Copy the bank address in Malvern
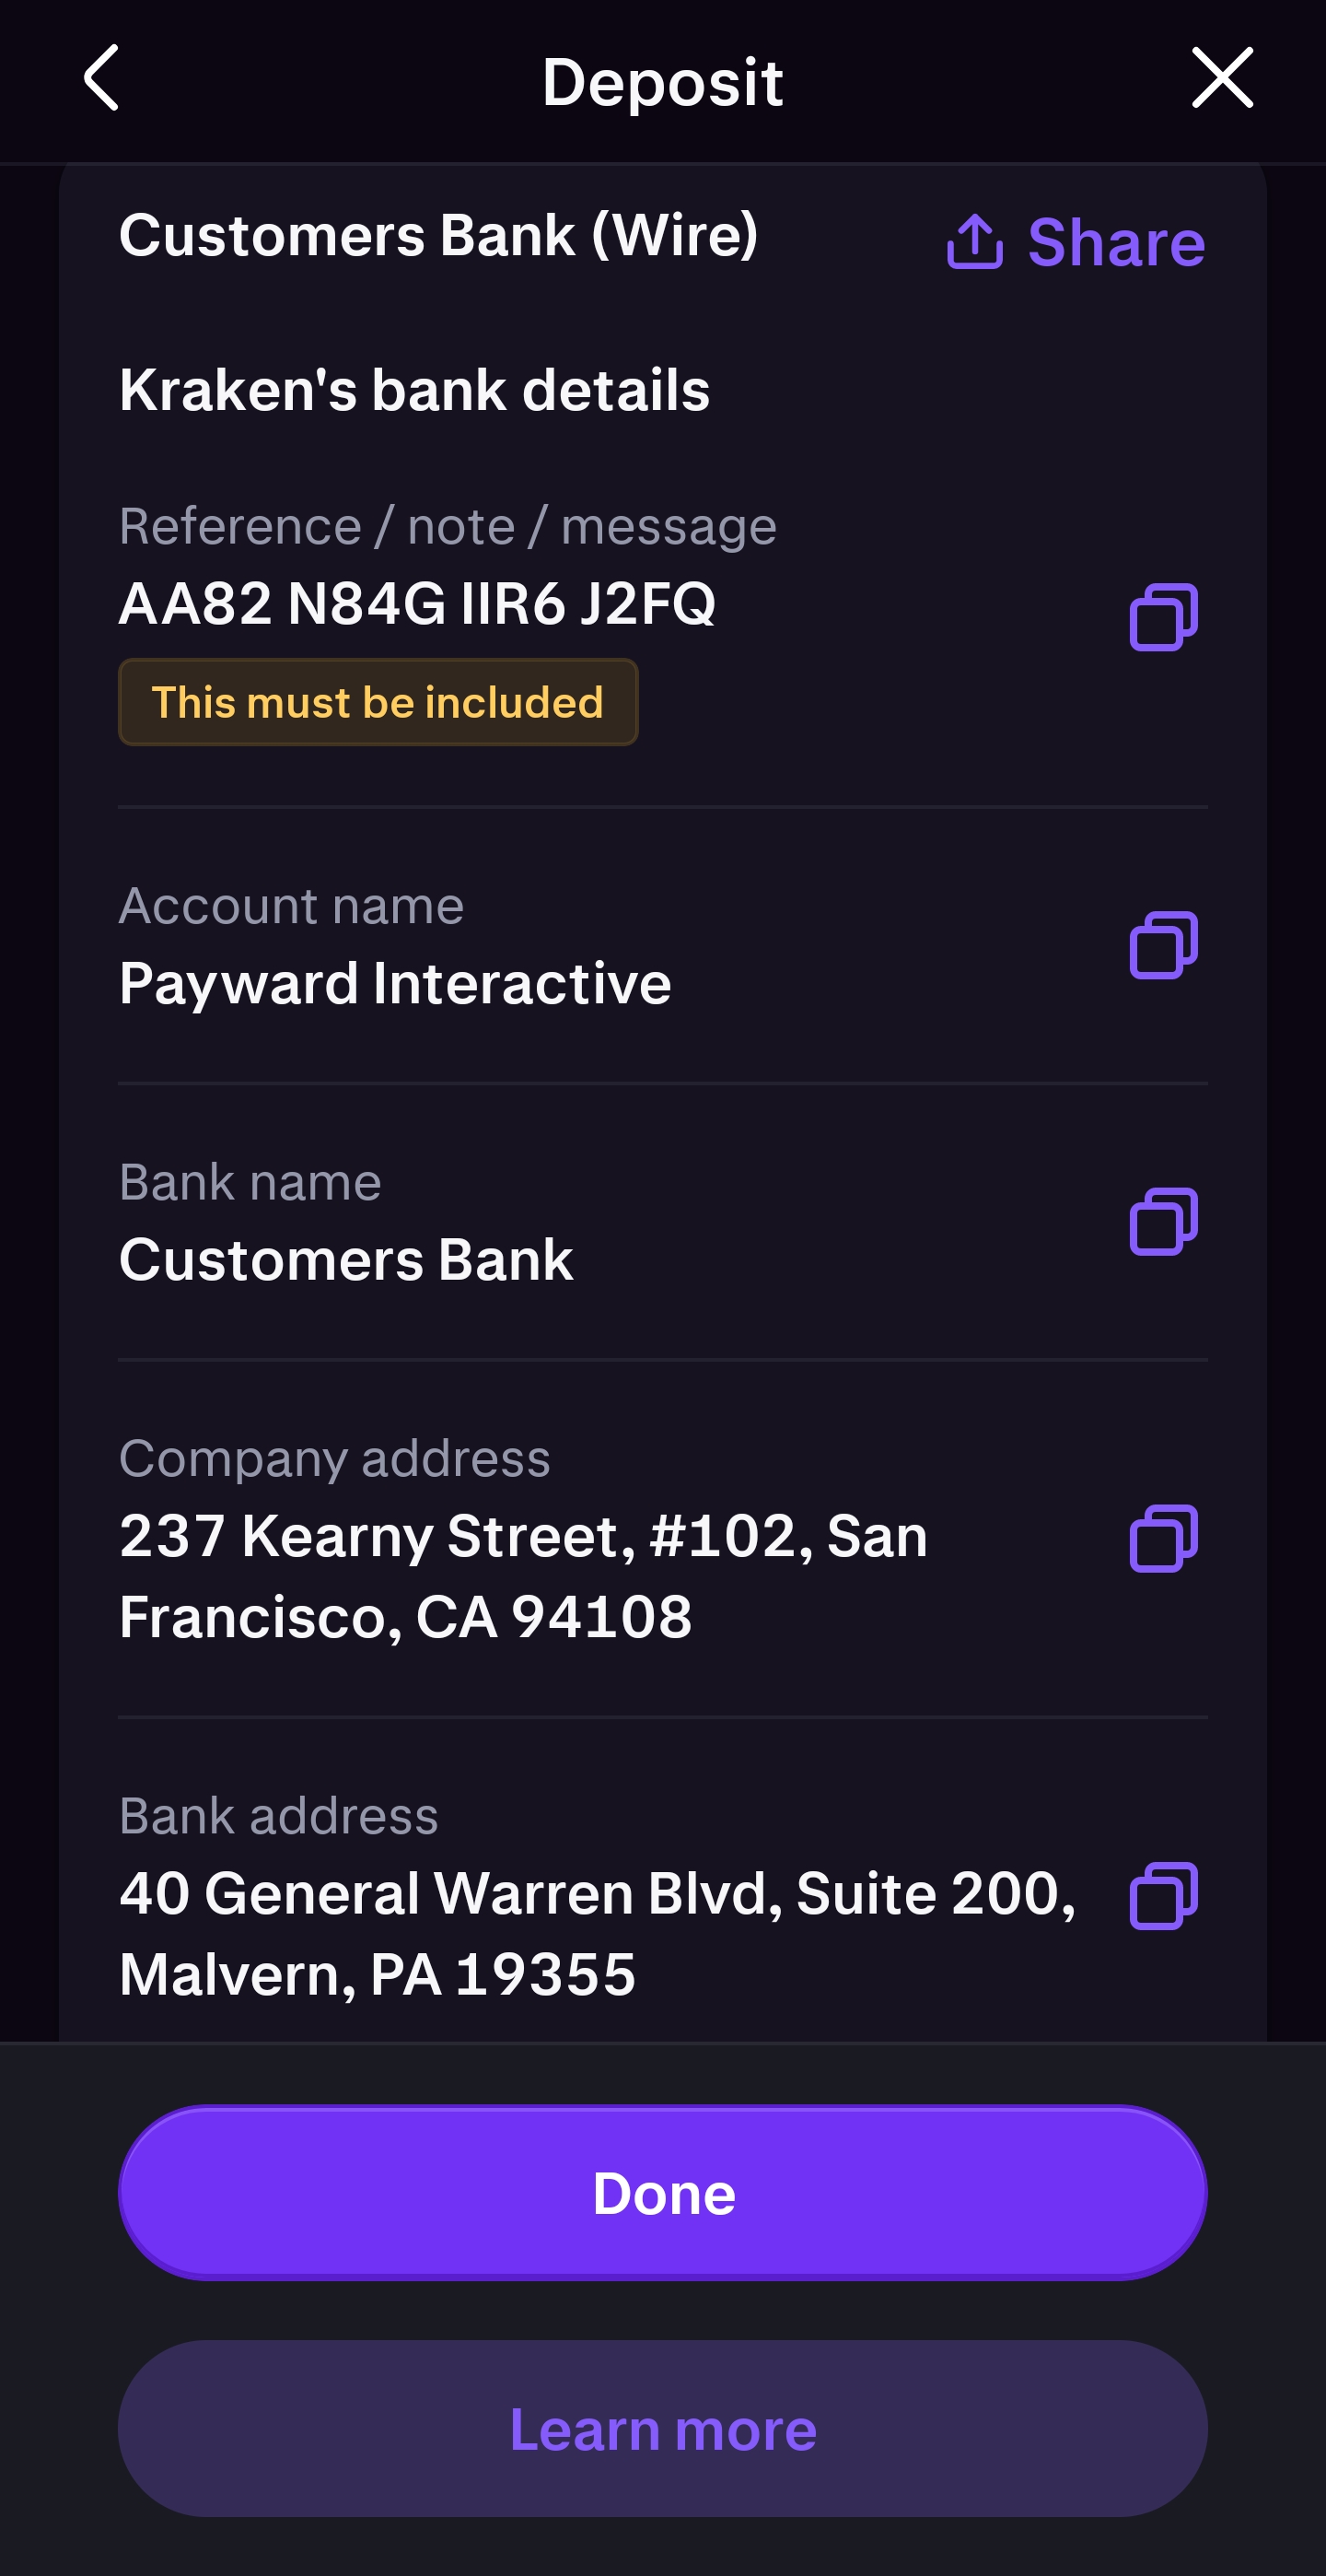The height and width of the screenshot is (2576, 1326). click(1163, 1895)
